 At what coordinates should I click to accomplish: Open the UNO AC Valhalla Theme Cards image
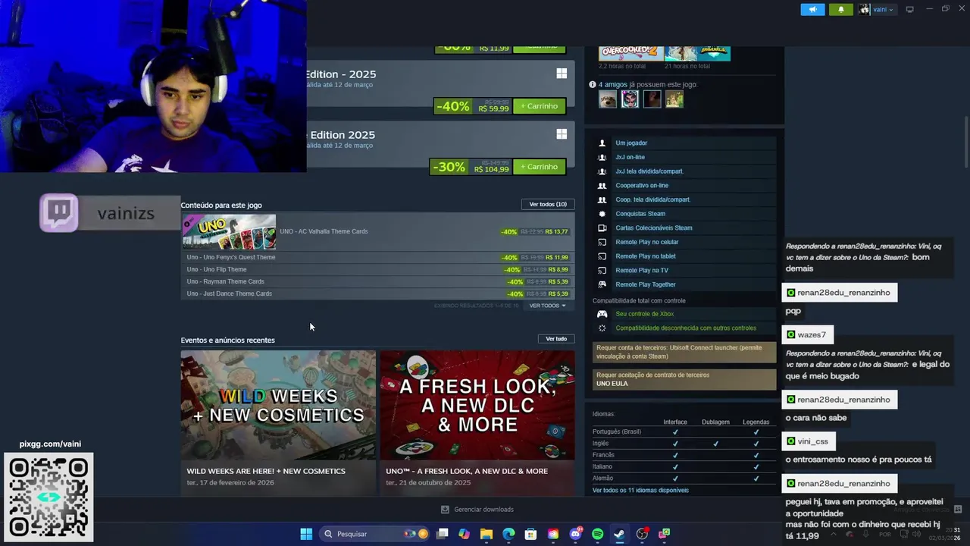[229, 232]
